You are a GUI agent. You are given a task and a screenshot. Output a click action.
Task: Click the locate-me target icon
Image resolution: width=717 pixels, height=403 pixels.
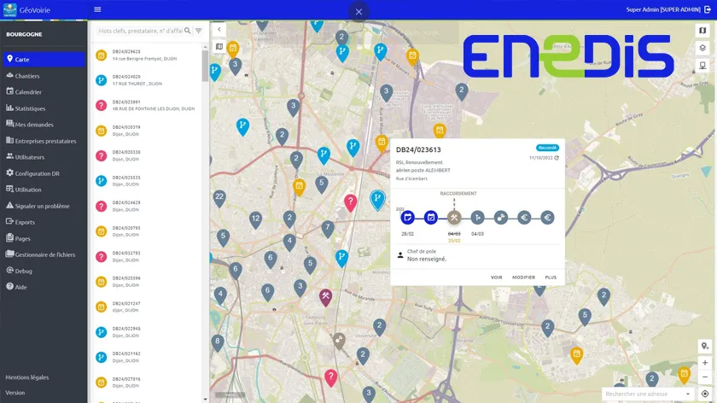click(704, 394)
